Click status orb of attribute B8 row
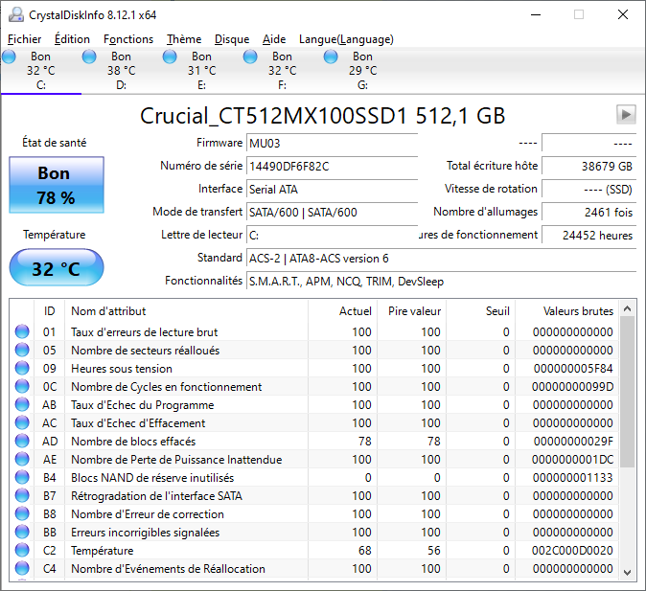Image resolution: width=646 pixels, height=591 pixels. 22,513
